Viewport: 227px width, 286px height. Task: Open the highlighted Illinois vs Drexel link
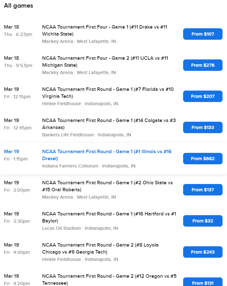tap(107, 155)
